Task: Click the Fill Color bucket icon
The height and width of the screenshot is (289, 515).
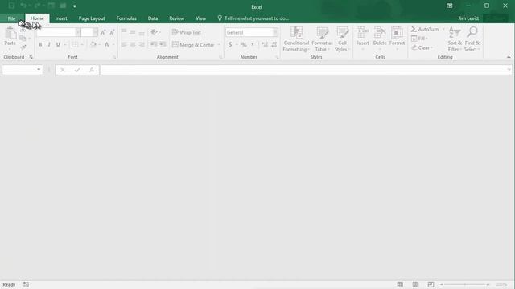Action: pyautogui.click(x=93, y=45)
